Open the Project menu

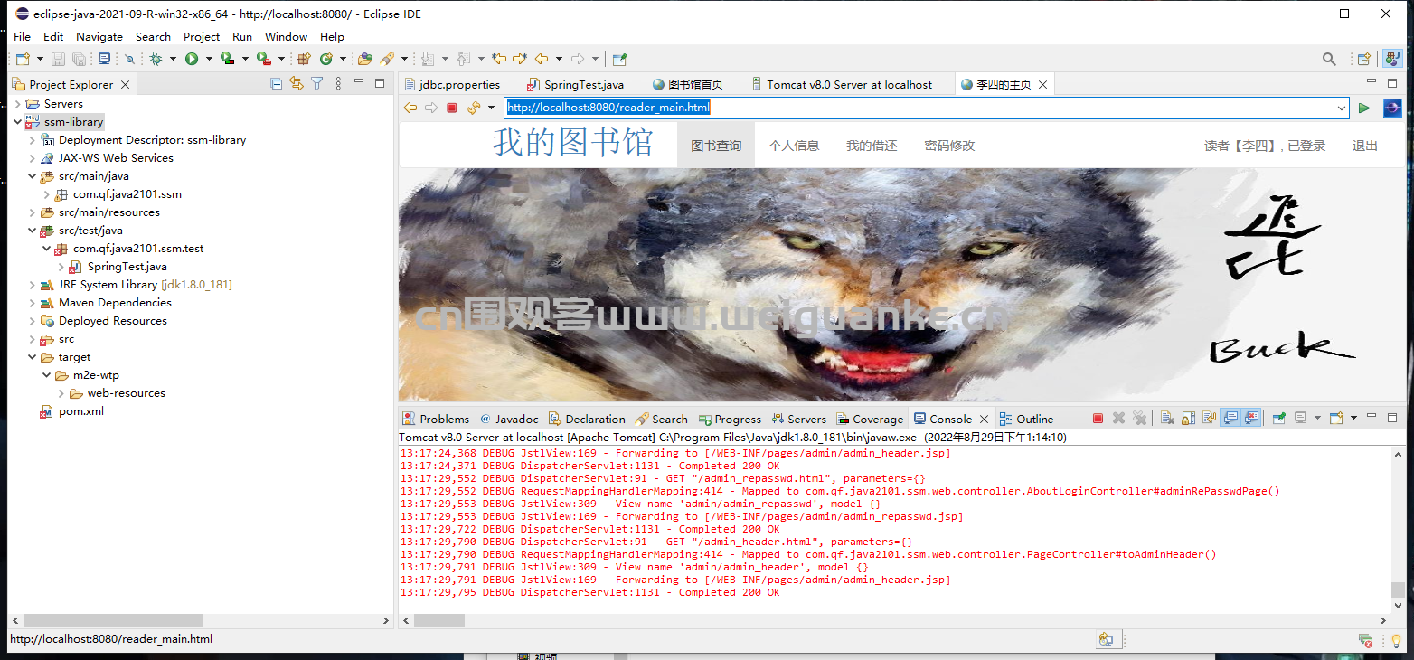click(202, 37)
